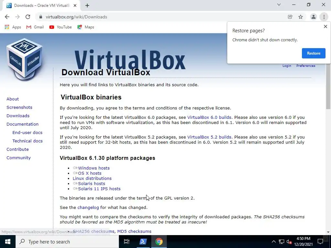Open the Chrome profile avatar icon
The image size is (331, 248).
[x=314, y=17]
